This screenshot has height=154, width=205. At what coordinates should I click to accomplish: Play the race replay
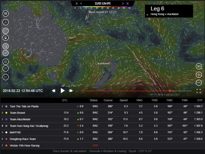pyautogui.click(x=63, y=91)
